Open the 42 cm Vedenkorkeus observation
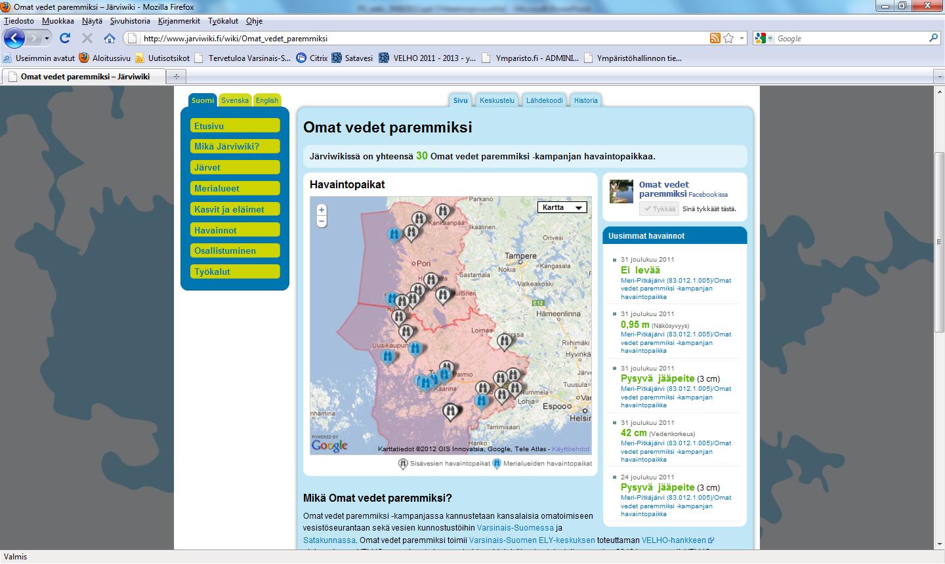945x564 pixels. point(634,433)
